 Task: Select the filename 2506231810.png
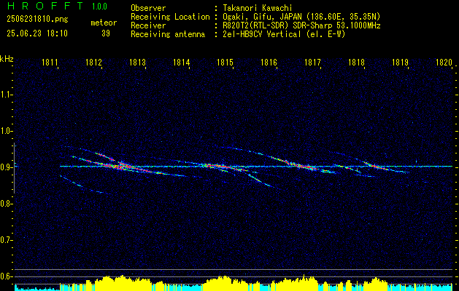coord(37,19)
